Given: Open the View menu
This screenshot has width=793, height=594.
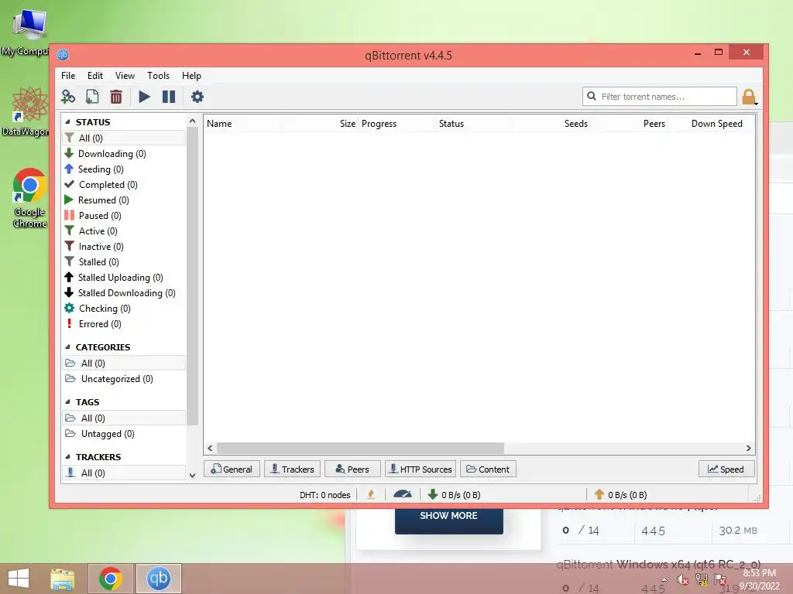Looking at the screenshot, I should (125, 75).
